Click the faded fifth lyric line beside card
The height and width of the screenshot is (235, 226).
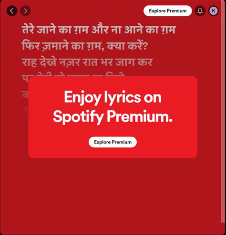[25, 94]
